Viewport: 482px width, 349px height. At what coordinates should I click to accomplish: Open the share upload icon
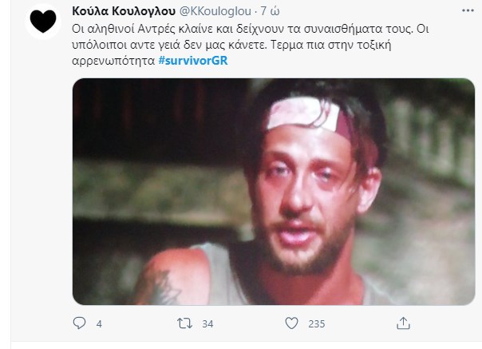click(x=403, y=323)
